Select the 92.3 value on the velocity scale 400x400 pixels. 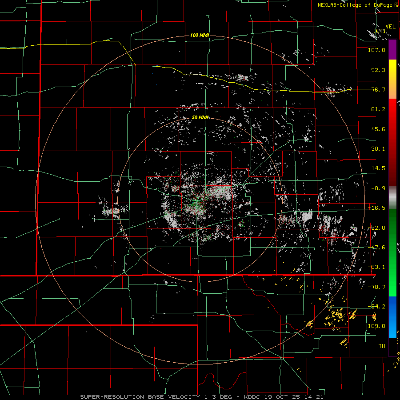click(x=378, y=70)
